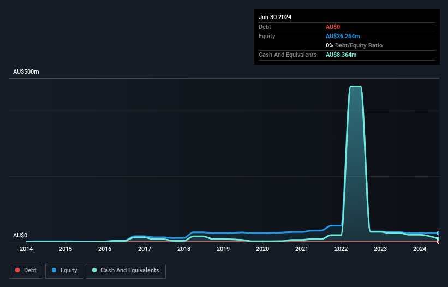448x287 pixels.
Task: Click the Equity row label in tooltip
Action: tap(267, 36)
